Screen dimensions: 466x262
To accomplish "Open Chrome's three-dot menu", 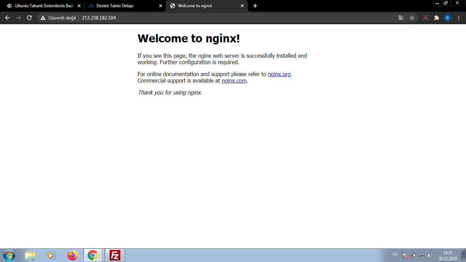I will click(x=458, y=18).
